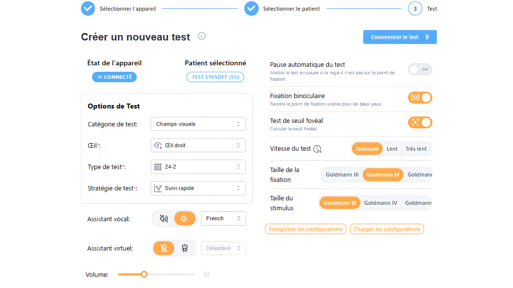Click the Volume slider handle
513x288 pixels.
tap(144, 274)
